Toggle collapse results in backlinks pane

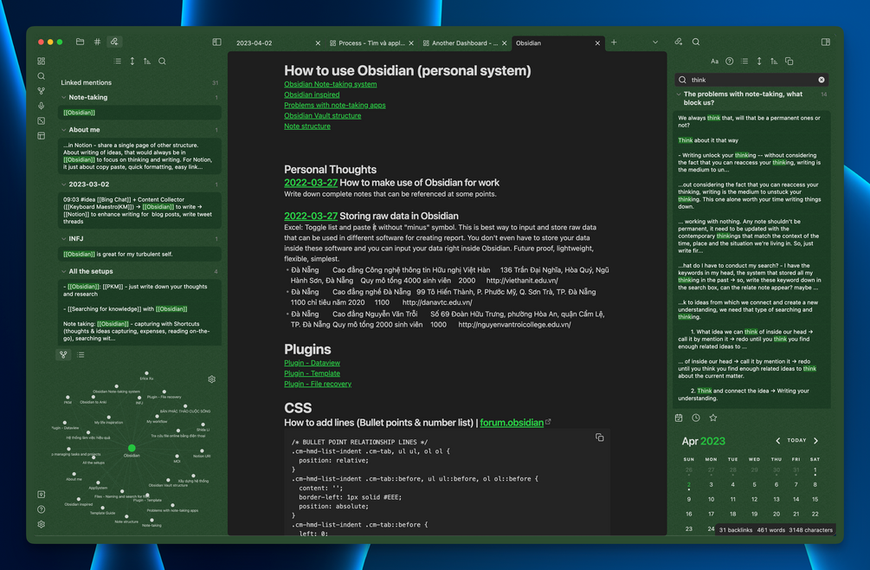click(x=117, y=61)
